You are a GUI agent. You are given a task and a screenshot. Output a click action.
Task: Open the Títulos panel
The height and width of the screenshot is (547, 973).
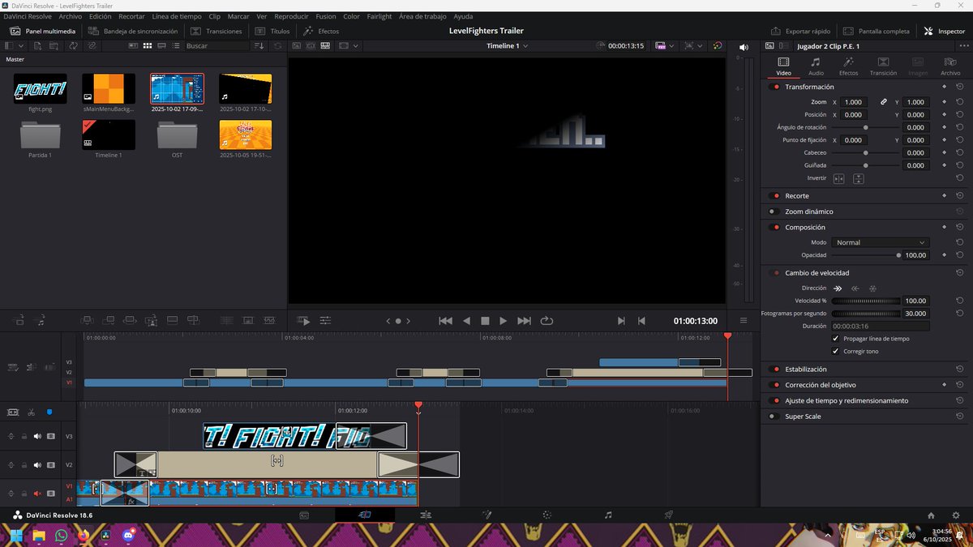click(x=276, y=31)
